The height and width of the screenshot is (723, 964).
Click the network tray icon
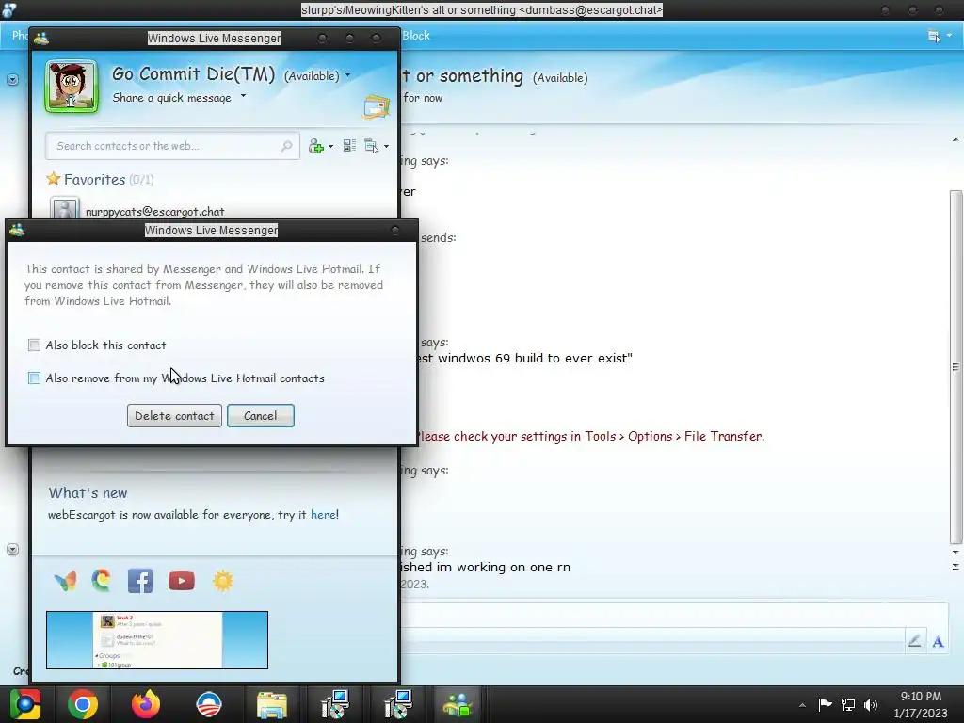848,704
